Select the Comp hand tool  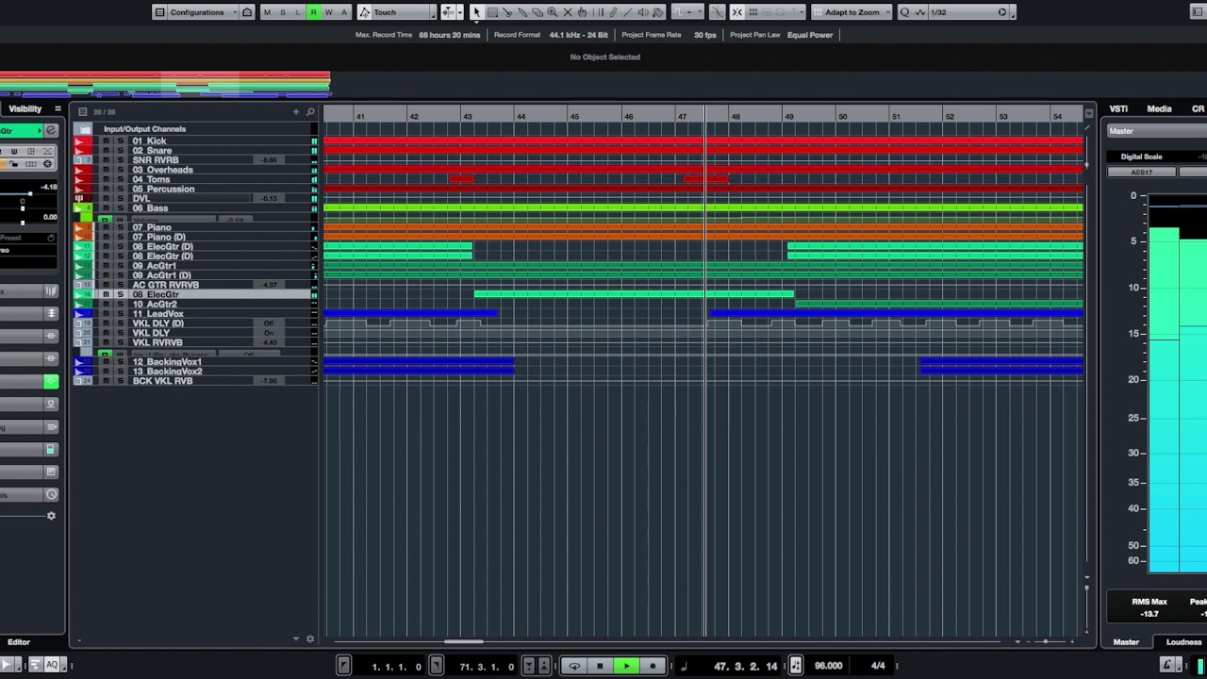(583, 12)
